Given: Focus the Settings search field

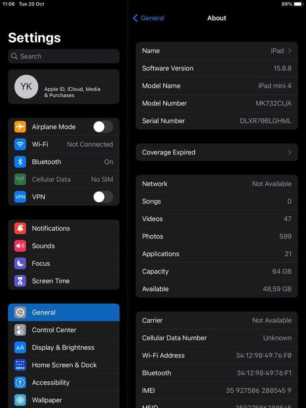Looking at the screenshot, I should pyautogui.click(x=64, y=56).
